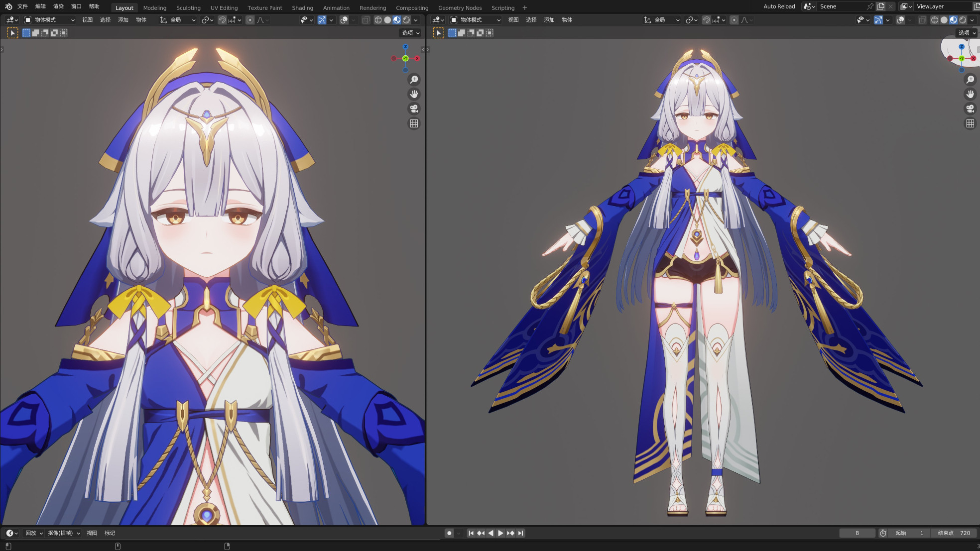980x551 pixels.
Task: Click Auto Reload button in top bar
Action: point(779,6)
